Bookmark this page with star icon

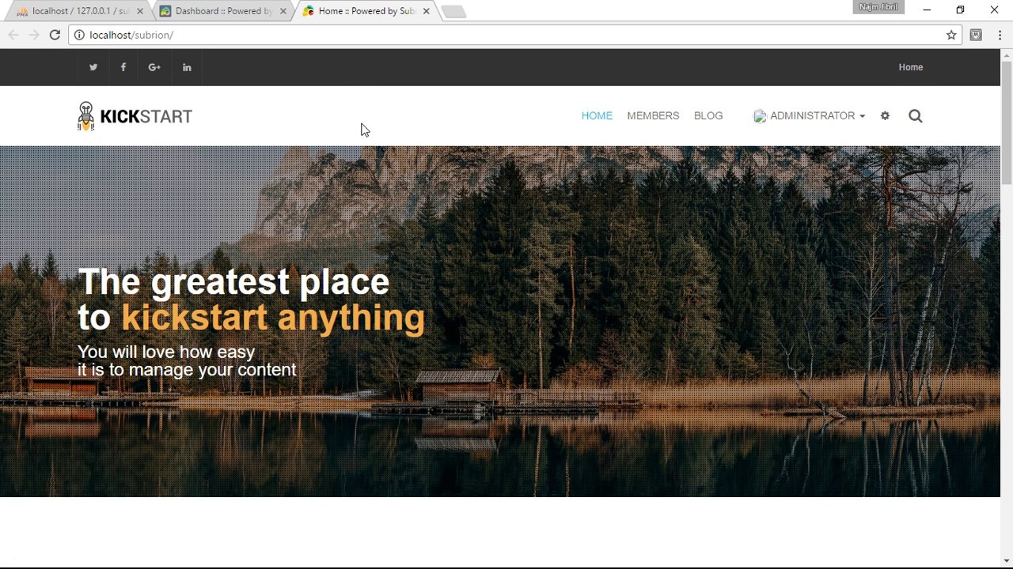[951, 35]
